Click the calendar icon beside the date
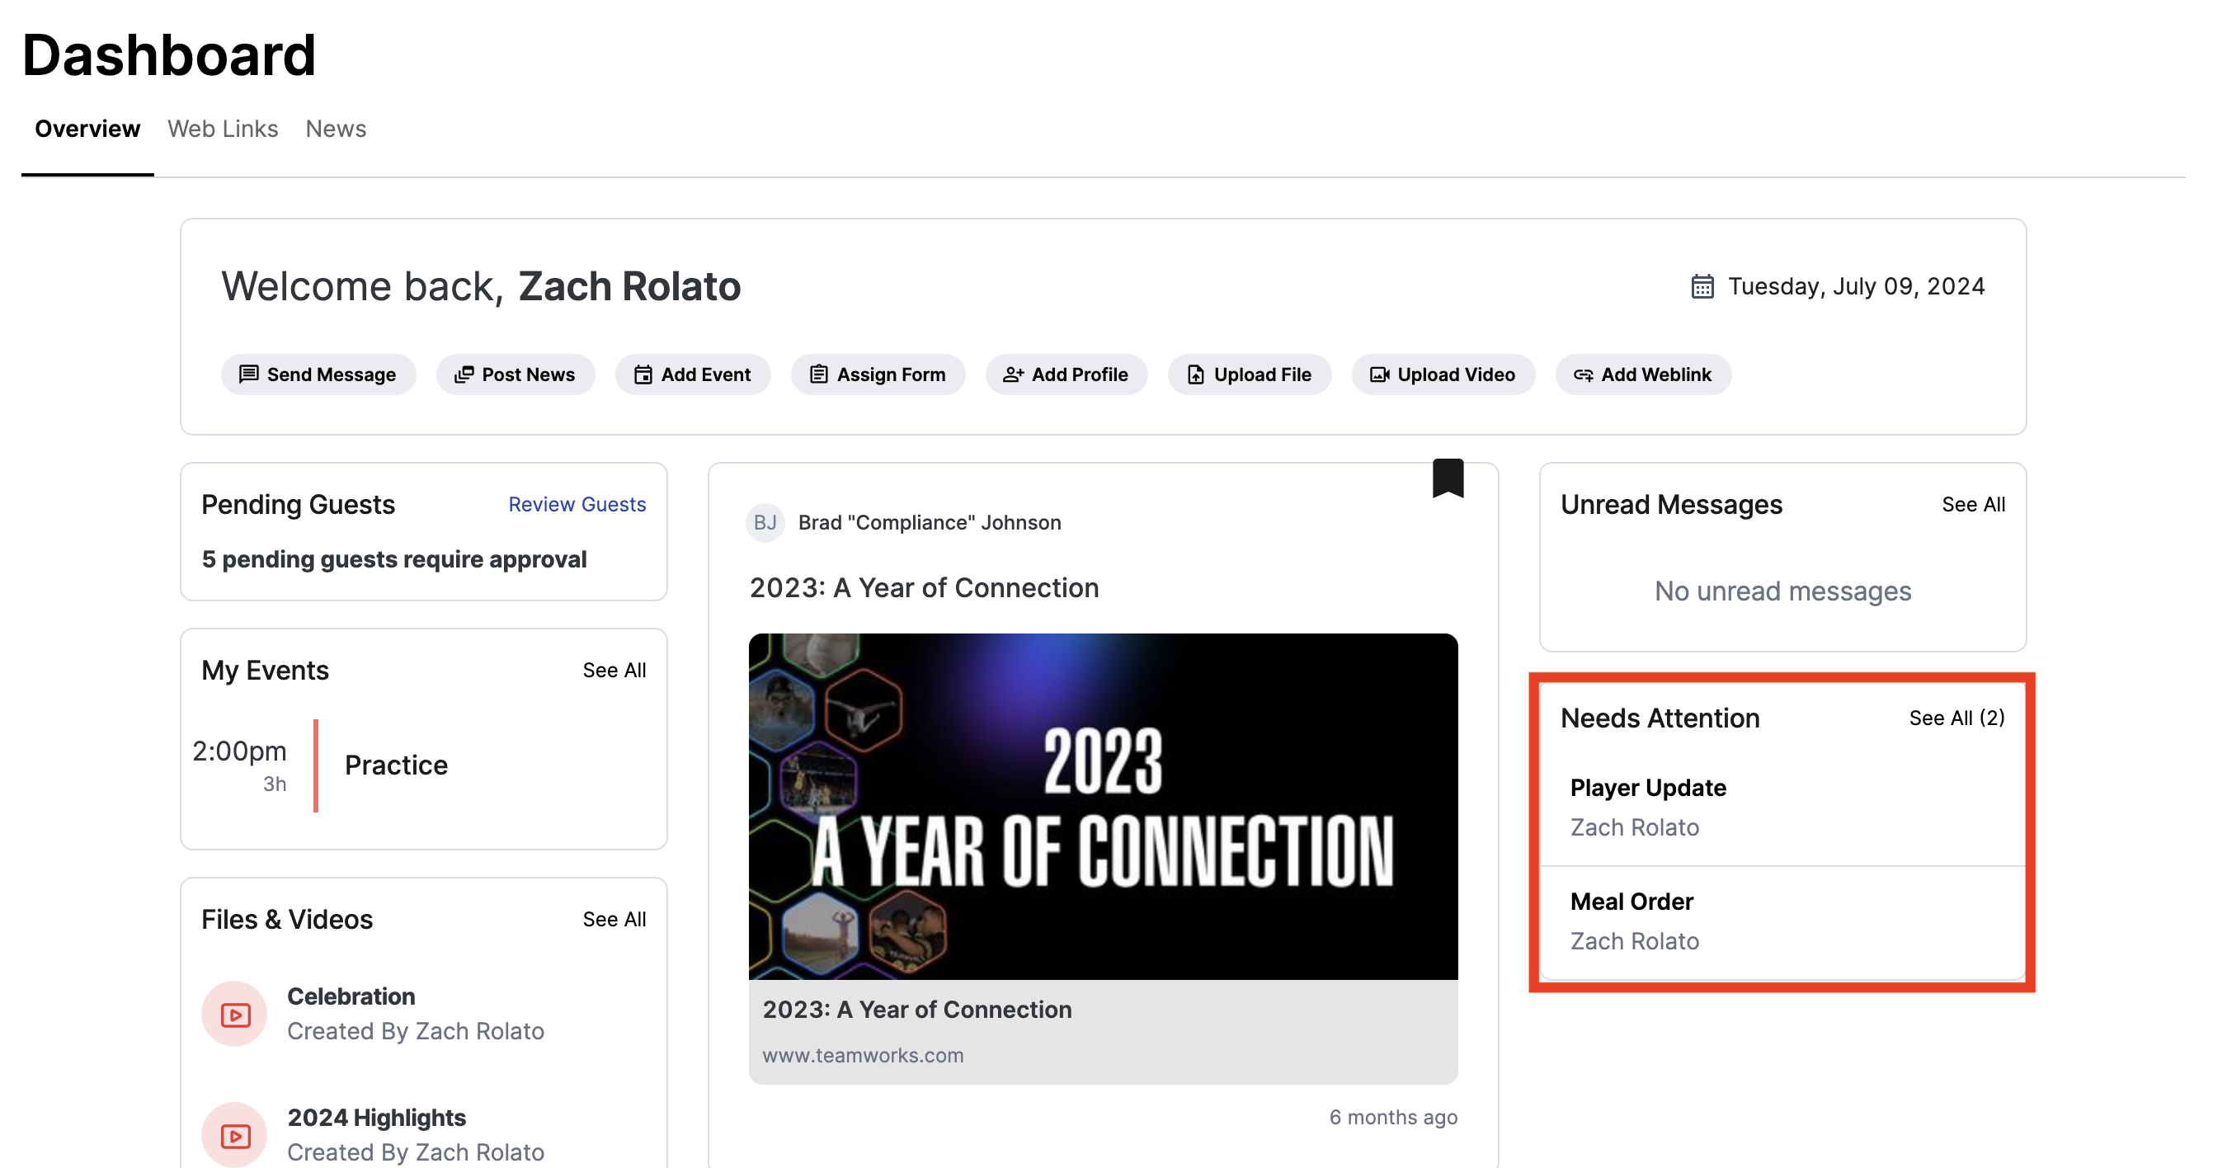 [x=1702, y=286]
